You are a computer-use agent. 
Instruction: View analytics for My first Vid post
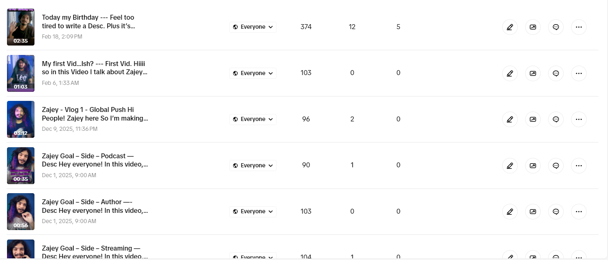[533, 73]
